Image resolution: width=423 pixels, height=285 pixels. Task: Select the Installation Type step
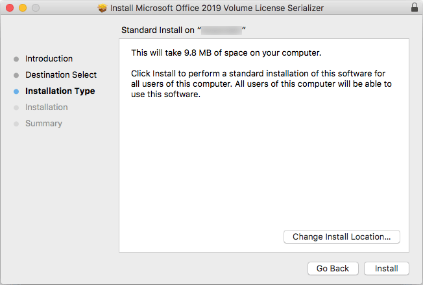pos(60,91)
